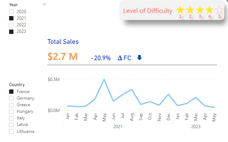The width and height of the screenshot is (228, 142).
Task: Tick the Germany country checkbox
Action: 11,98
